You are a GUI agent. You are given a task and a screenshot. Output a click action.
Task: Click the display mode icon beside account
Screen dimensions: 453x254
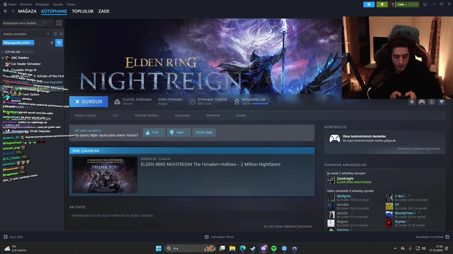tap(425, 5)
